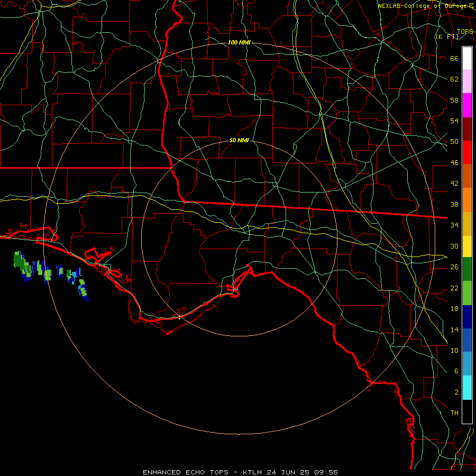Screen dimensions: 476x476
Task: Click the '30' legend value
Action: tap(454, 246)
